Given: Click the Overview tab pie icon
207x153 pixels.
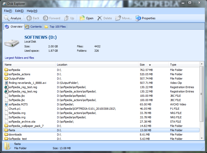Looking at the screenshot, I should coord(7,27).
